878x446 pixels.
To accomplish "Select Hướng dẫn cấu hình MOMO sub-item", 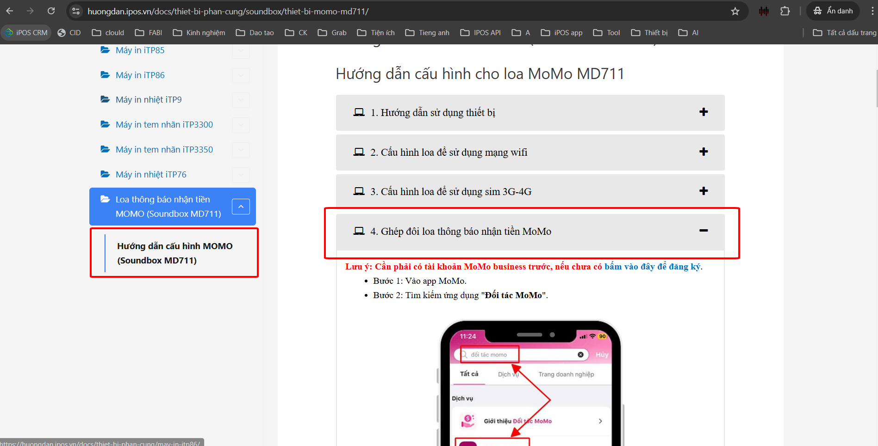I will (174, 253).
